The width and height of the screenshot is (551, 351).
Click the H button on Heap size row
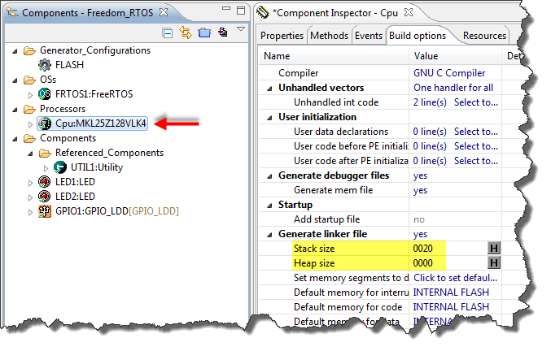click(494, 262)
